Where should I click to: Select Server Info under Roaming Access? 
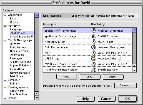17,91
